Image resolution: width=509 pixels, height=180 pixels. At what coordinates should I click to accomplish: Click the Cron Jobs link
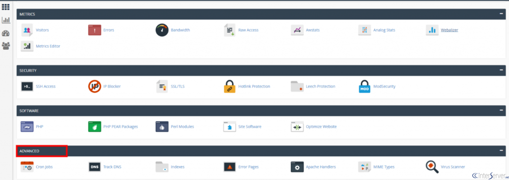pyautogui.click(x=44, y=167)
